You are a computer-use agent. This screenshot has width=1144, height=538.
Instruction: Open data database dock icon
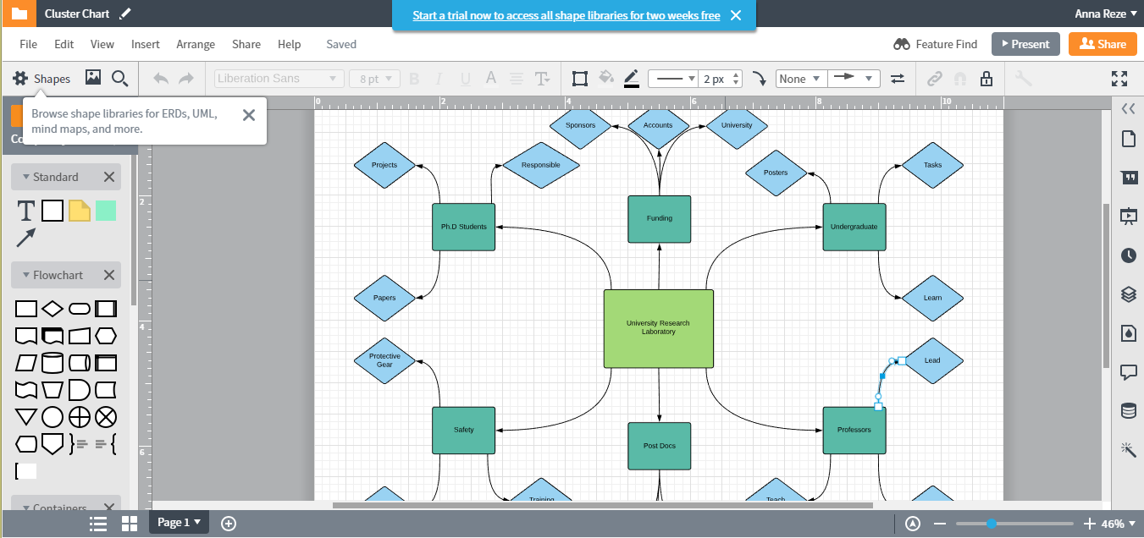click(x=1128, y=411)
